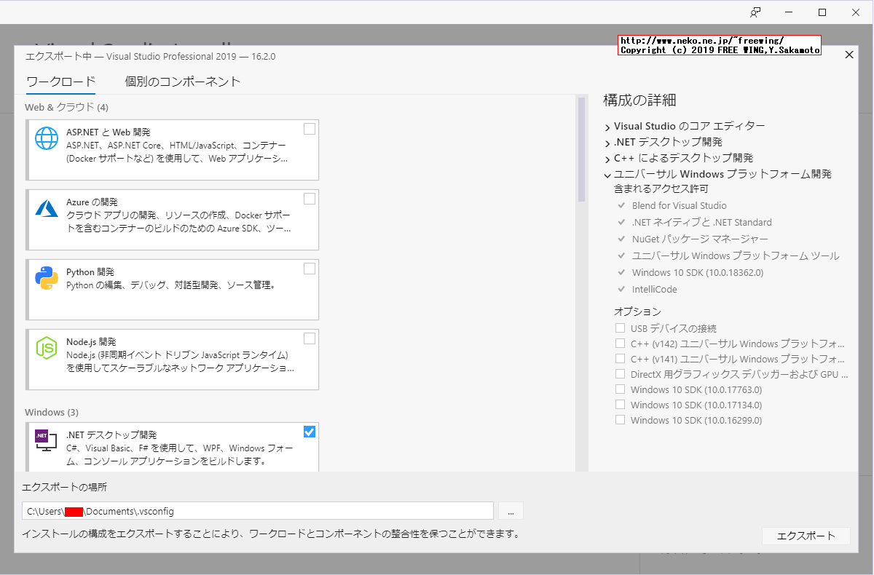Check Windows 10 SDK (10.0.17763.0) option
Image resolution: width=874 pixels, height=575 pixels.
(x=620, y=389)
